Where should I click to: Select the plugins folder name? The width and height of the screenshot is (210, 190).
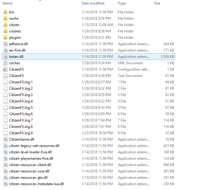[x=15, y=38]
